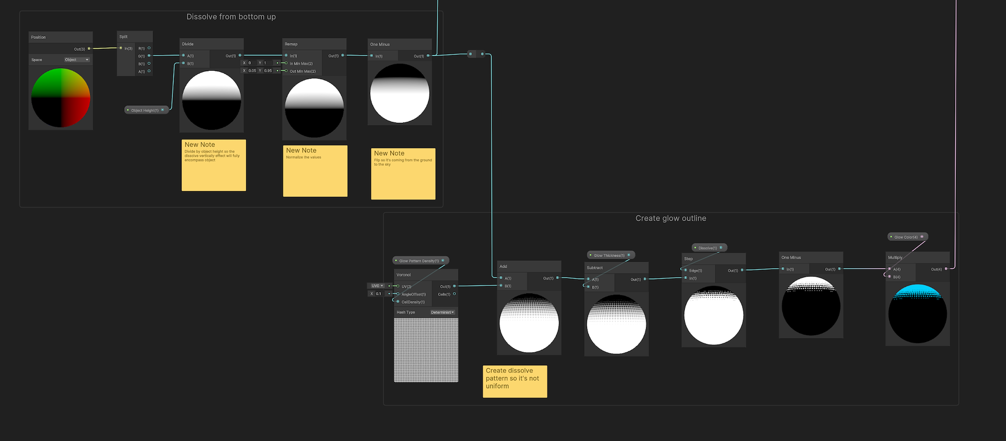The width and height of the screenshot is (1006, 441).
Task: Click the Divide node Out(1) output port
Action: point(240,56)
